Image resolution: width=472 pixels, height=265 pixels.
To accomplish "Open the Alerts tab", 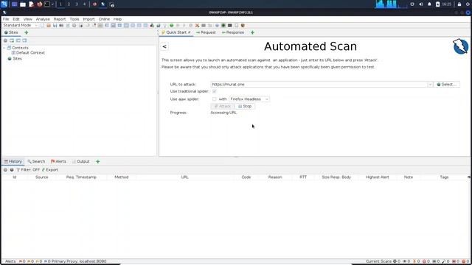I will point(58,162).
